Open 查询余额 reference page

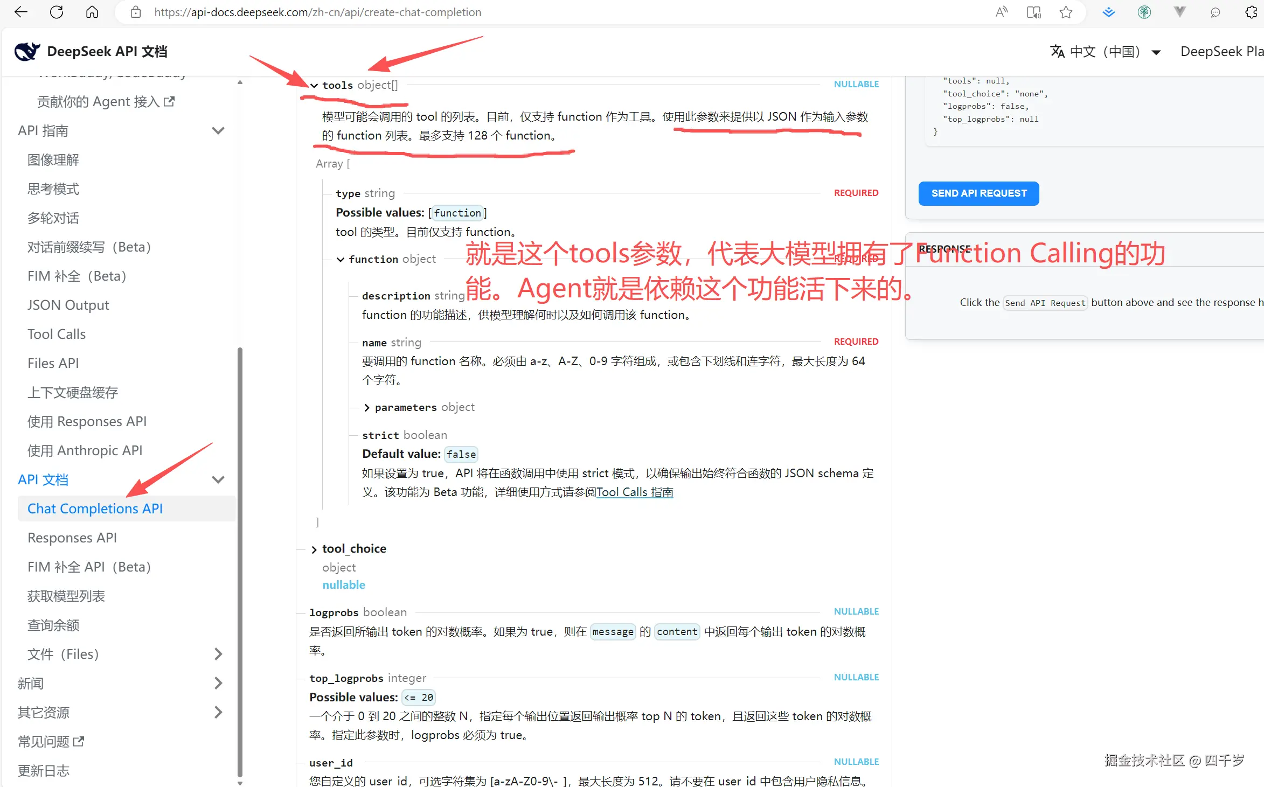point(53,625)
